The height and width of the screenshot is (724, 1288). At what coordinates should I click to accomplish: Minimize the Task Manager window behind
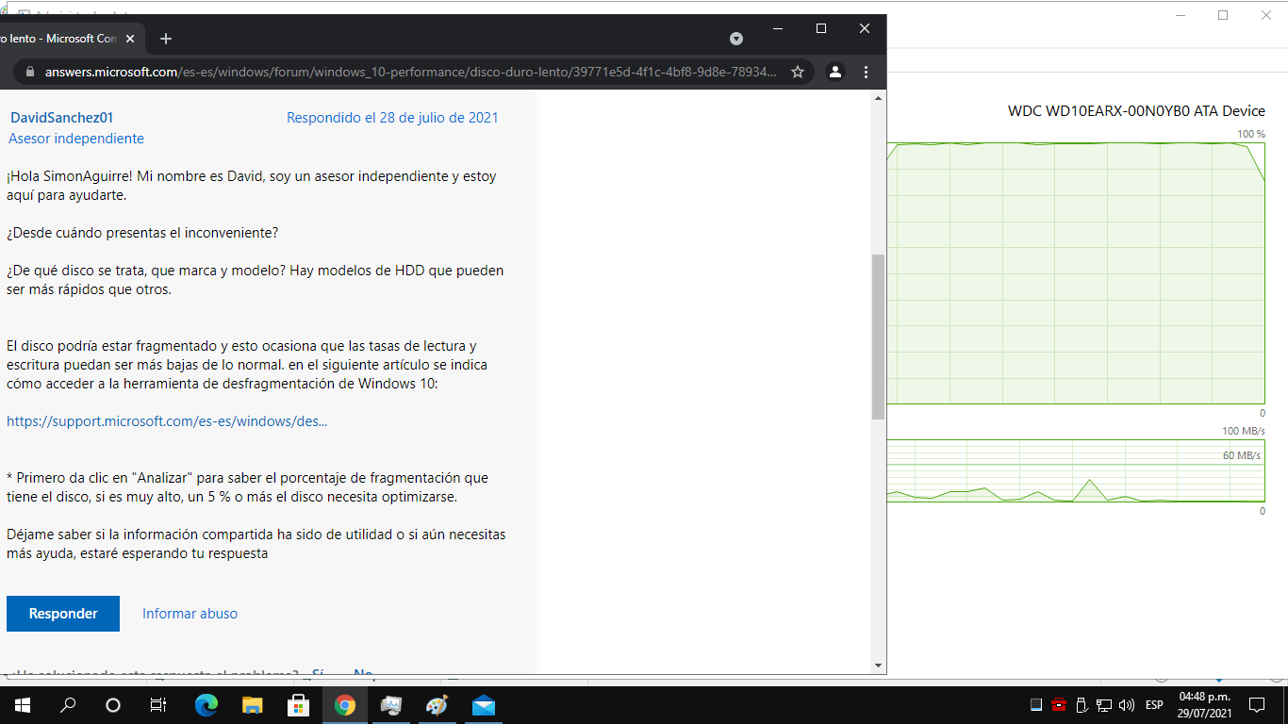pyautogui.click(x=1181, y=15)
